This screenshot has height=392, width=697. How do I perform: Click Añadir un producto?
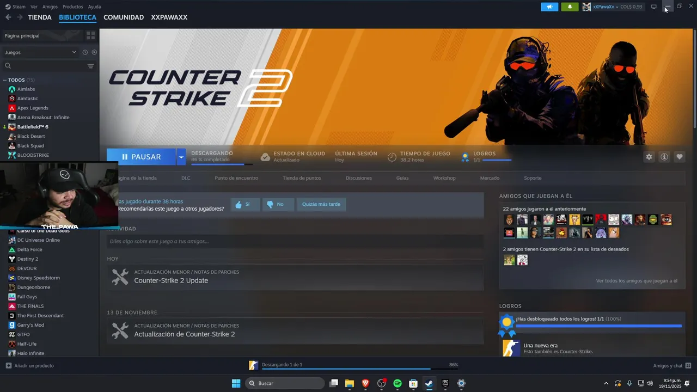click(30, 366)
